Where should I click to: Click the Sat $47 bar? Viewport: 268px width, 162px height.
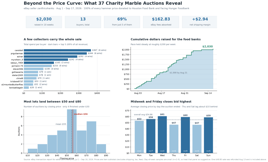[197, 139]
